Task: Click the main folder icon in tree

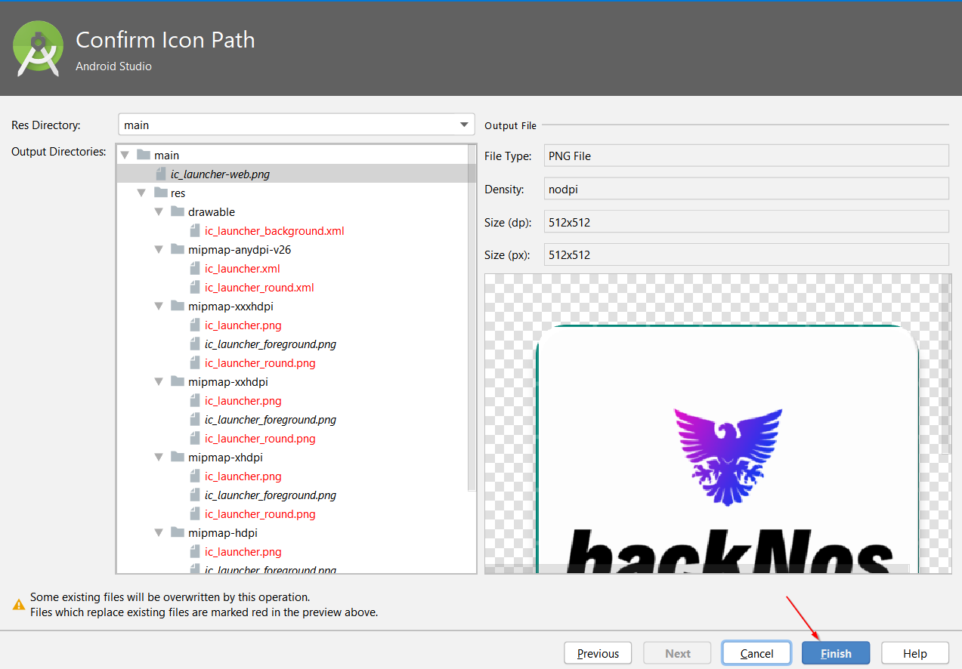Action: 144,155
